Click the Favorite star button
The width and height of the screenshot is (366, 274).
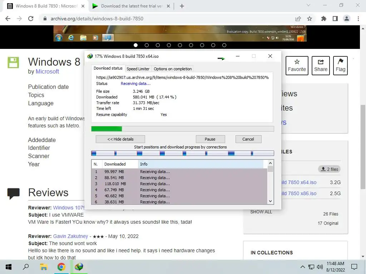297,66
